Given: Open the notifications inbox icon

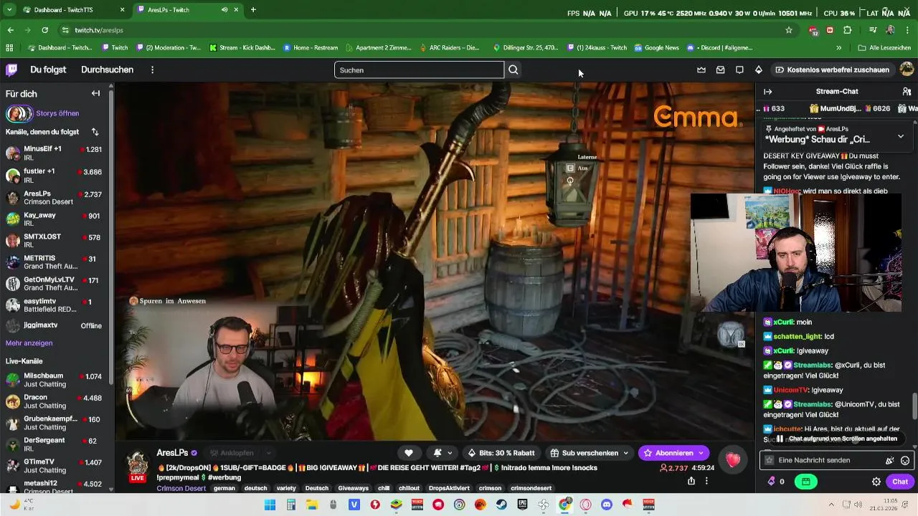Looking at the screenshot, I should point(720,70).
